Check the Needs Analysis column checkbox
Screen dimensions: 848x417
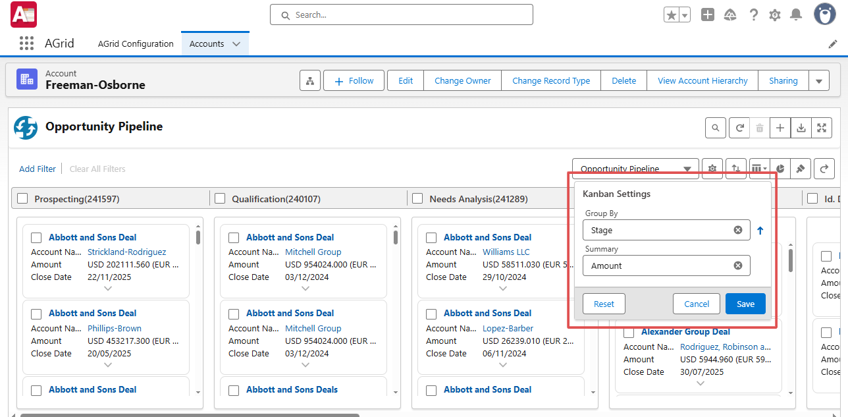click(417, 198)
